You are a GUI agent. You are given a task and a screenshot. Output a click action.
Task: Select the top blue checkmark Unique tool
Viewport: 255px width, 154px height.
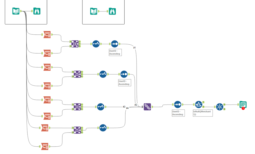96,44
